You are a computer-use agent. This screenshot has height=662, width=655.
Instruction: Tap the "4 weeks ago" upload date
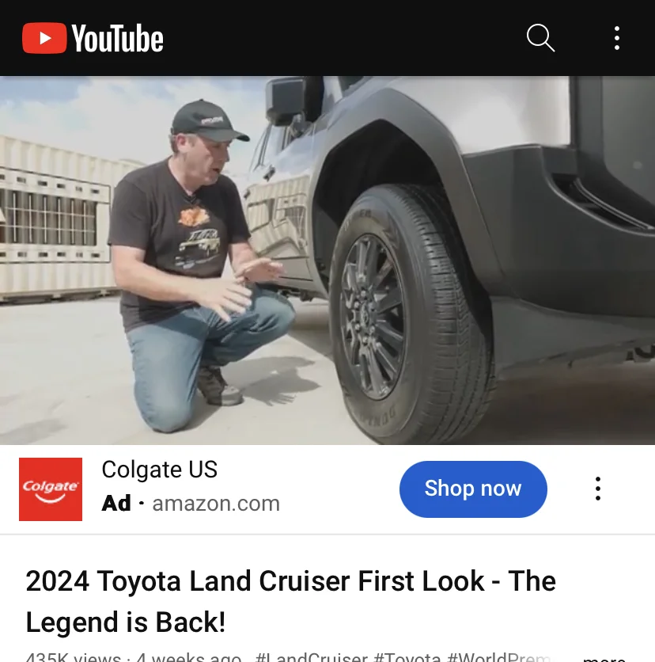(188, 657)
